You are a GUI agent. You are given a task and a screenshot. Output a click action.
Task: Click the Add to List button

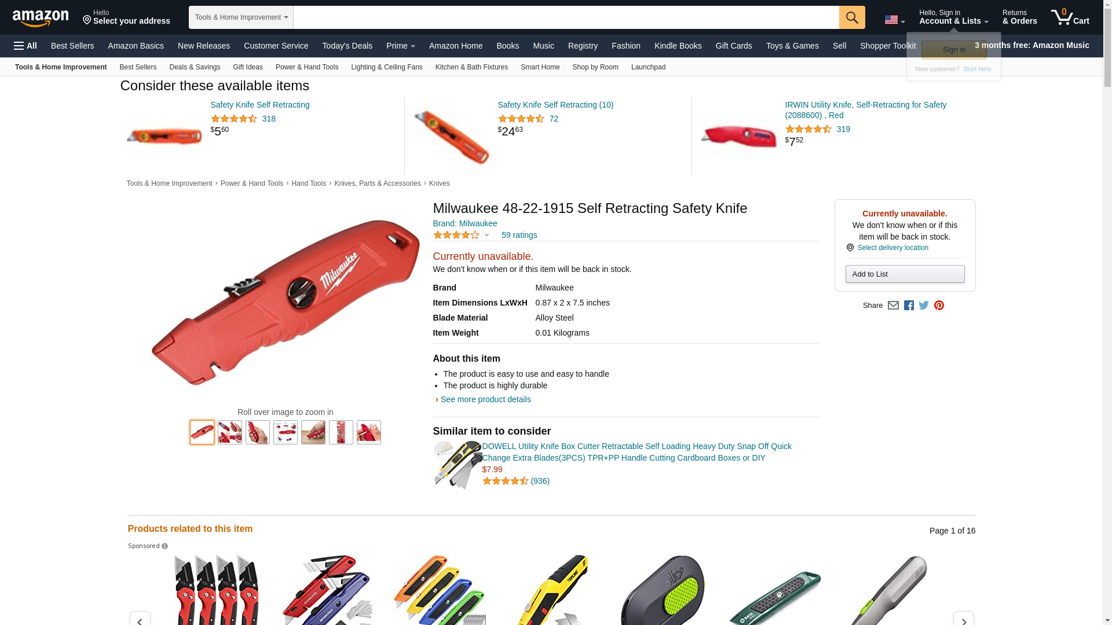pyautogui.click(x=905, y=274)
